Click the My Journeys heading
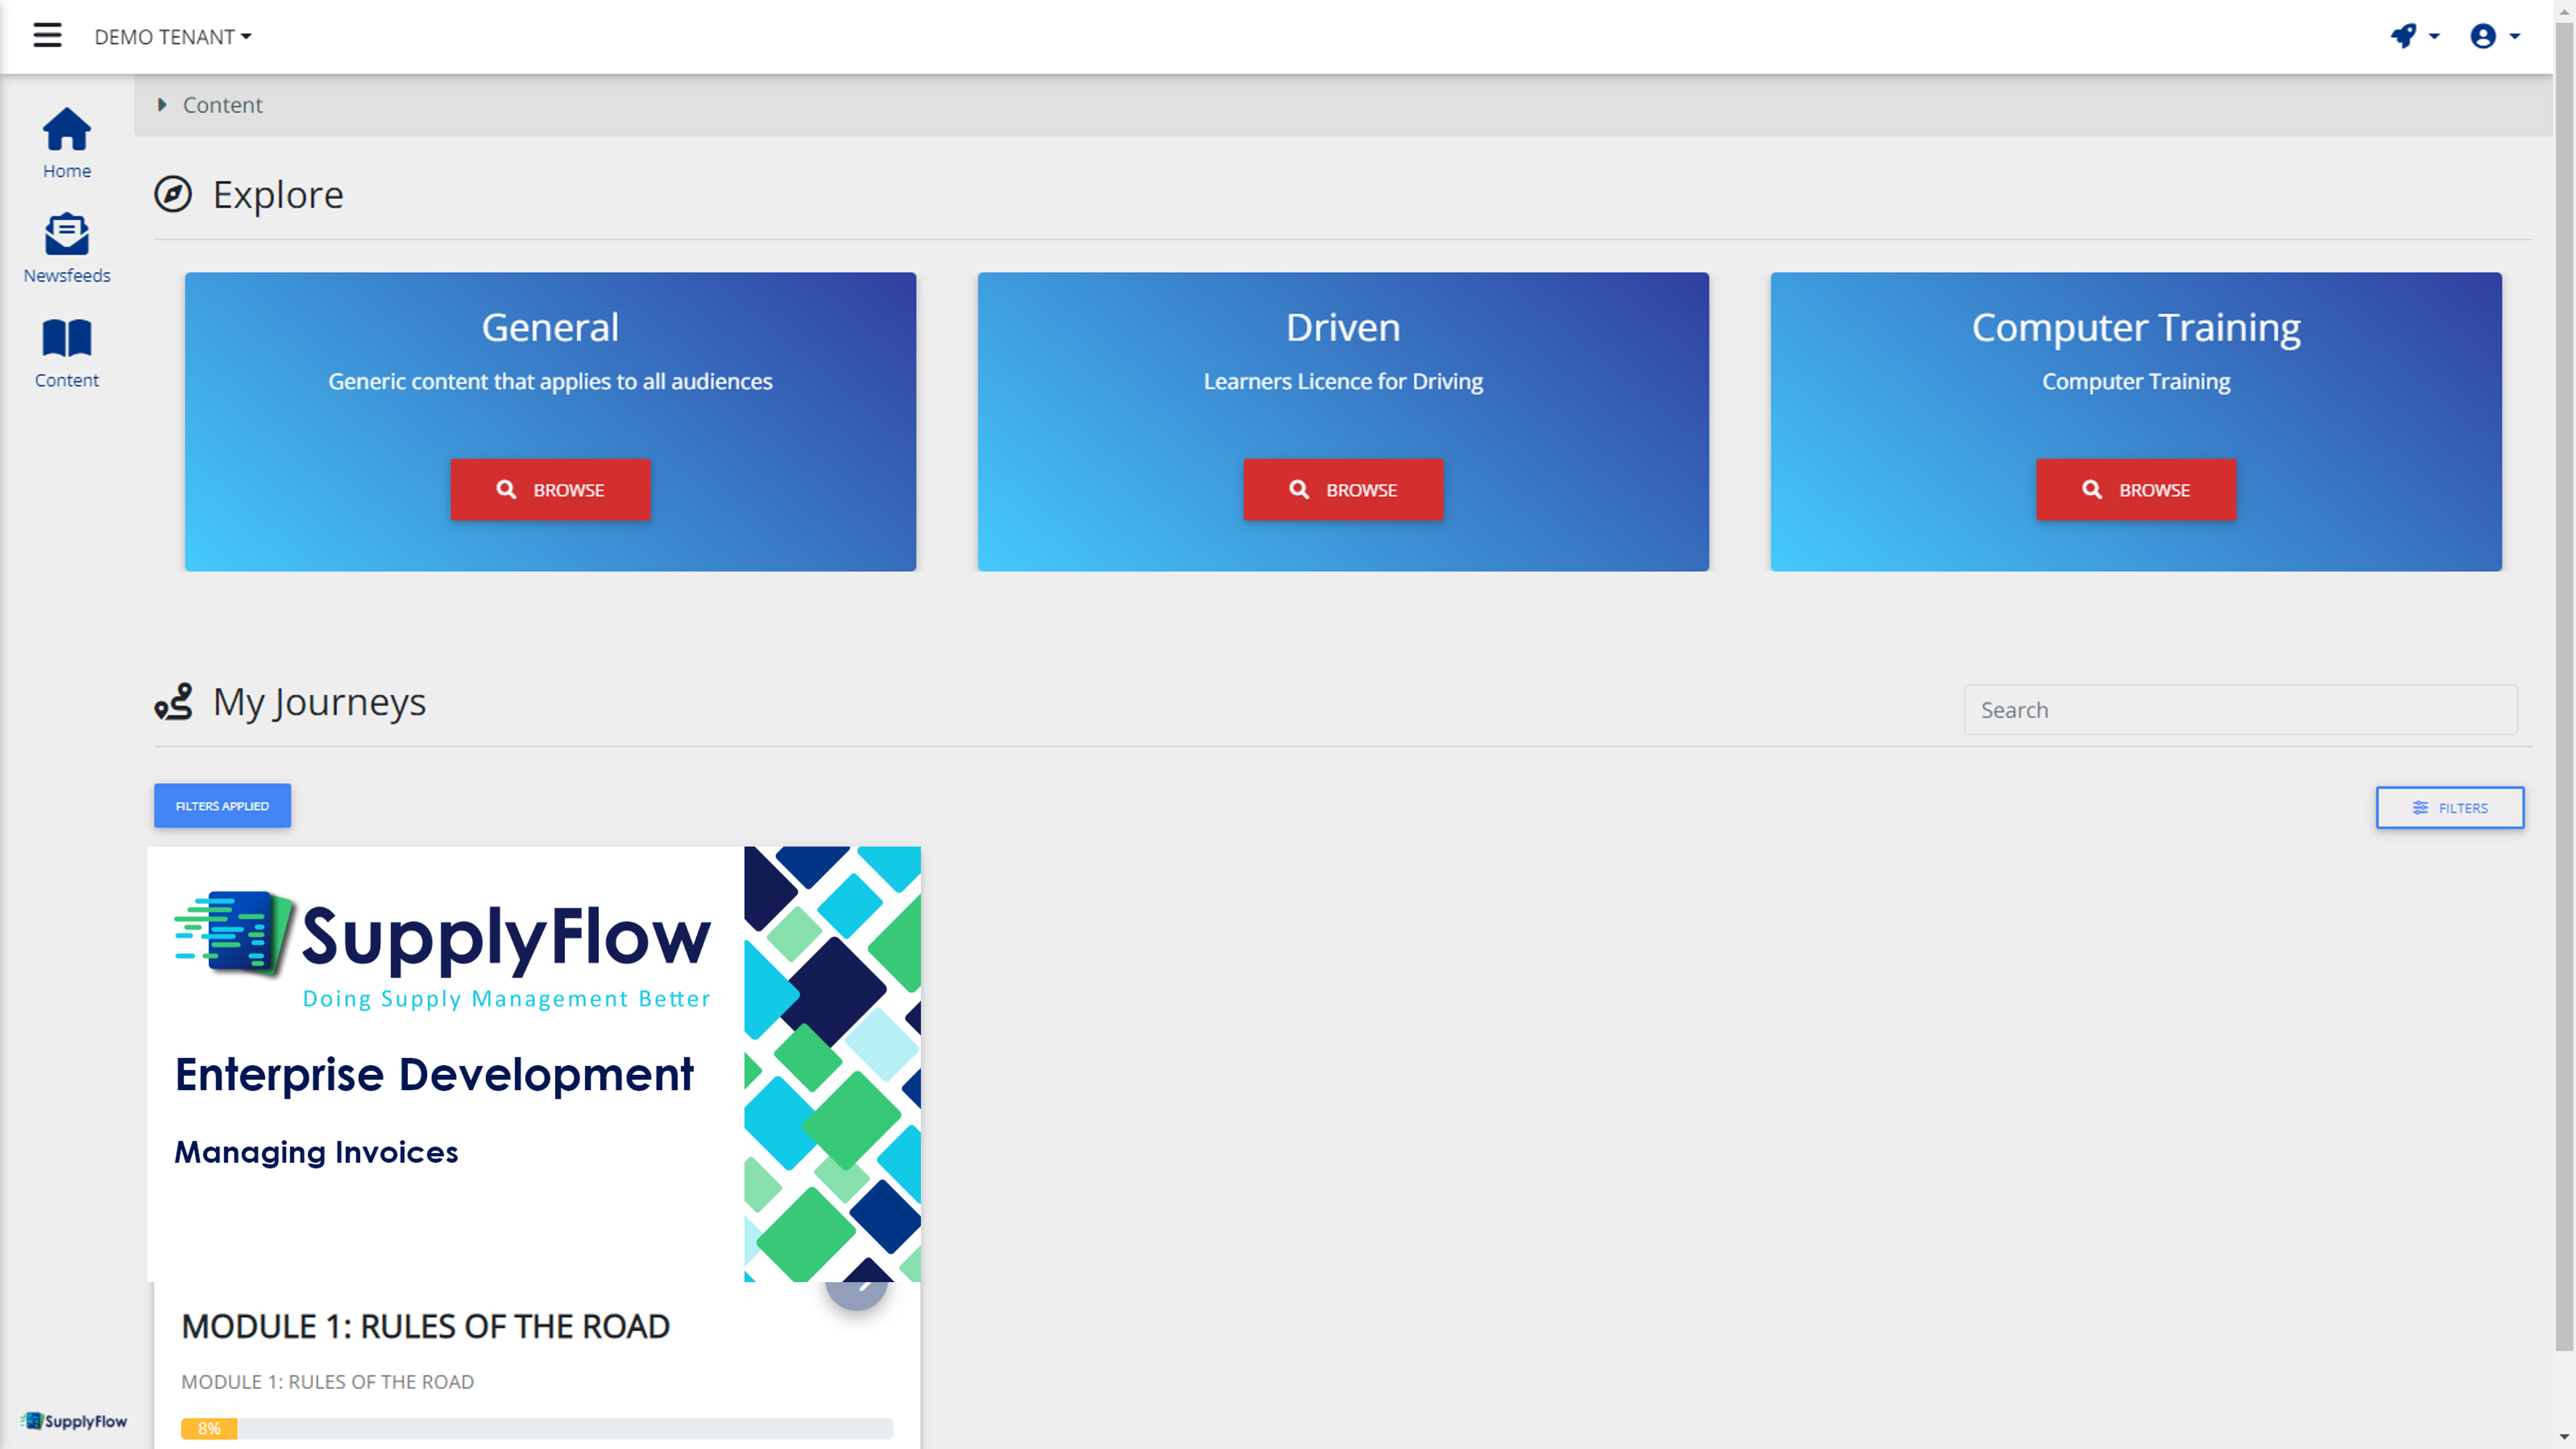 [319, 702]
